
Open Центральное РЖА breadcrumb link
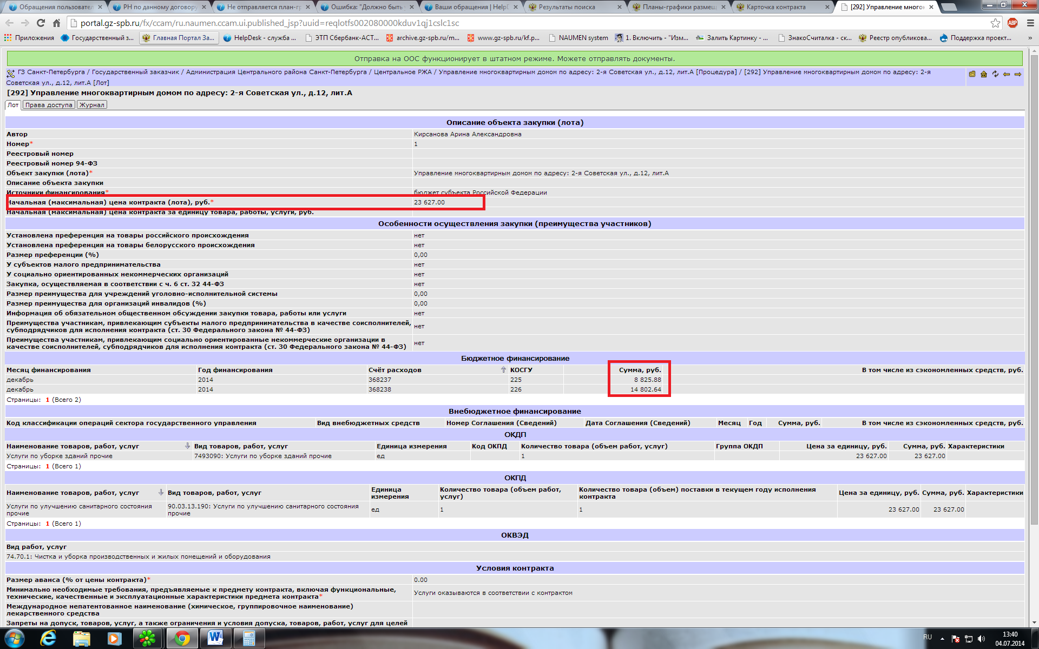click(403, 72)
